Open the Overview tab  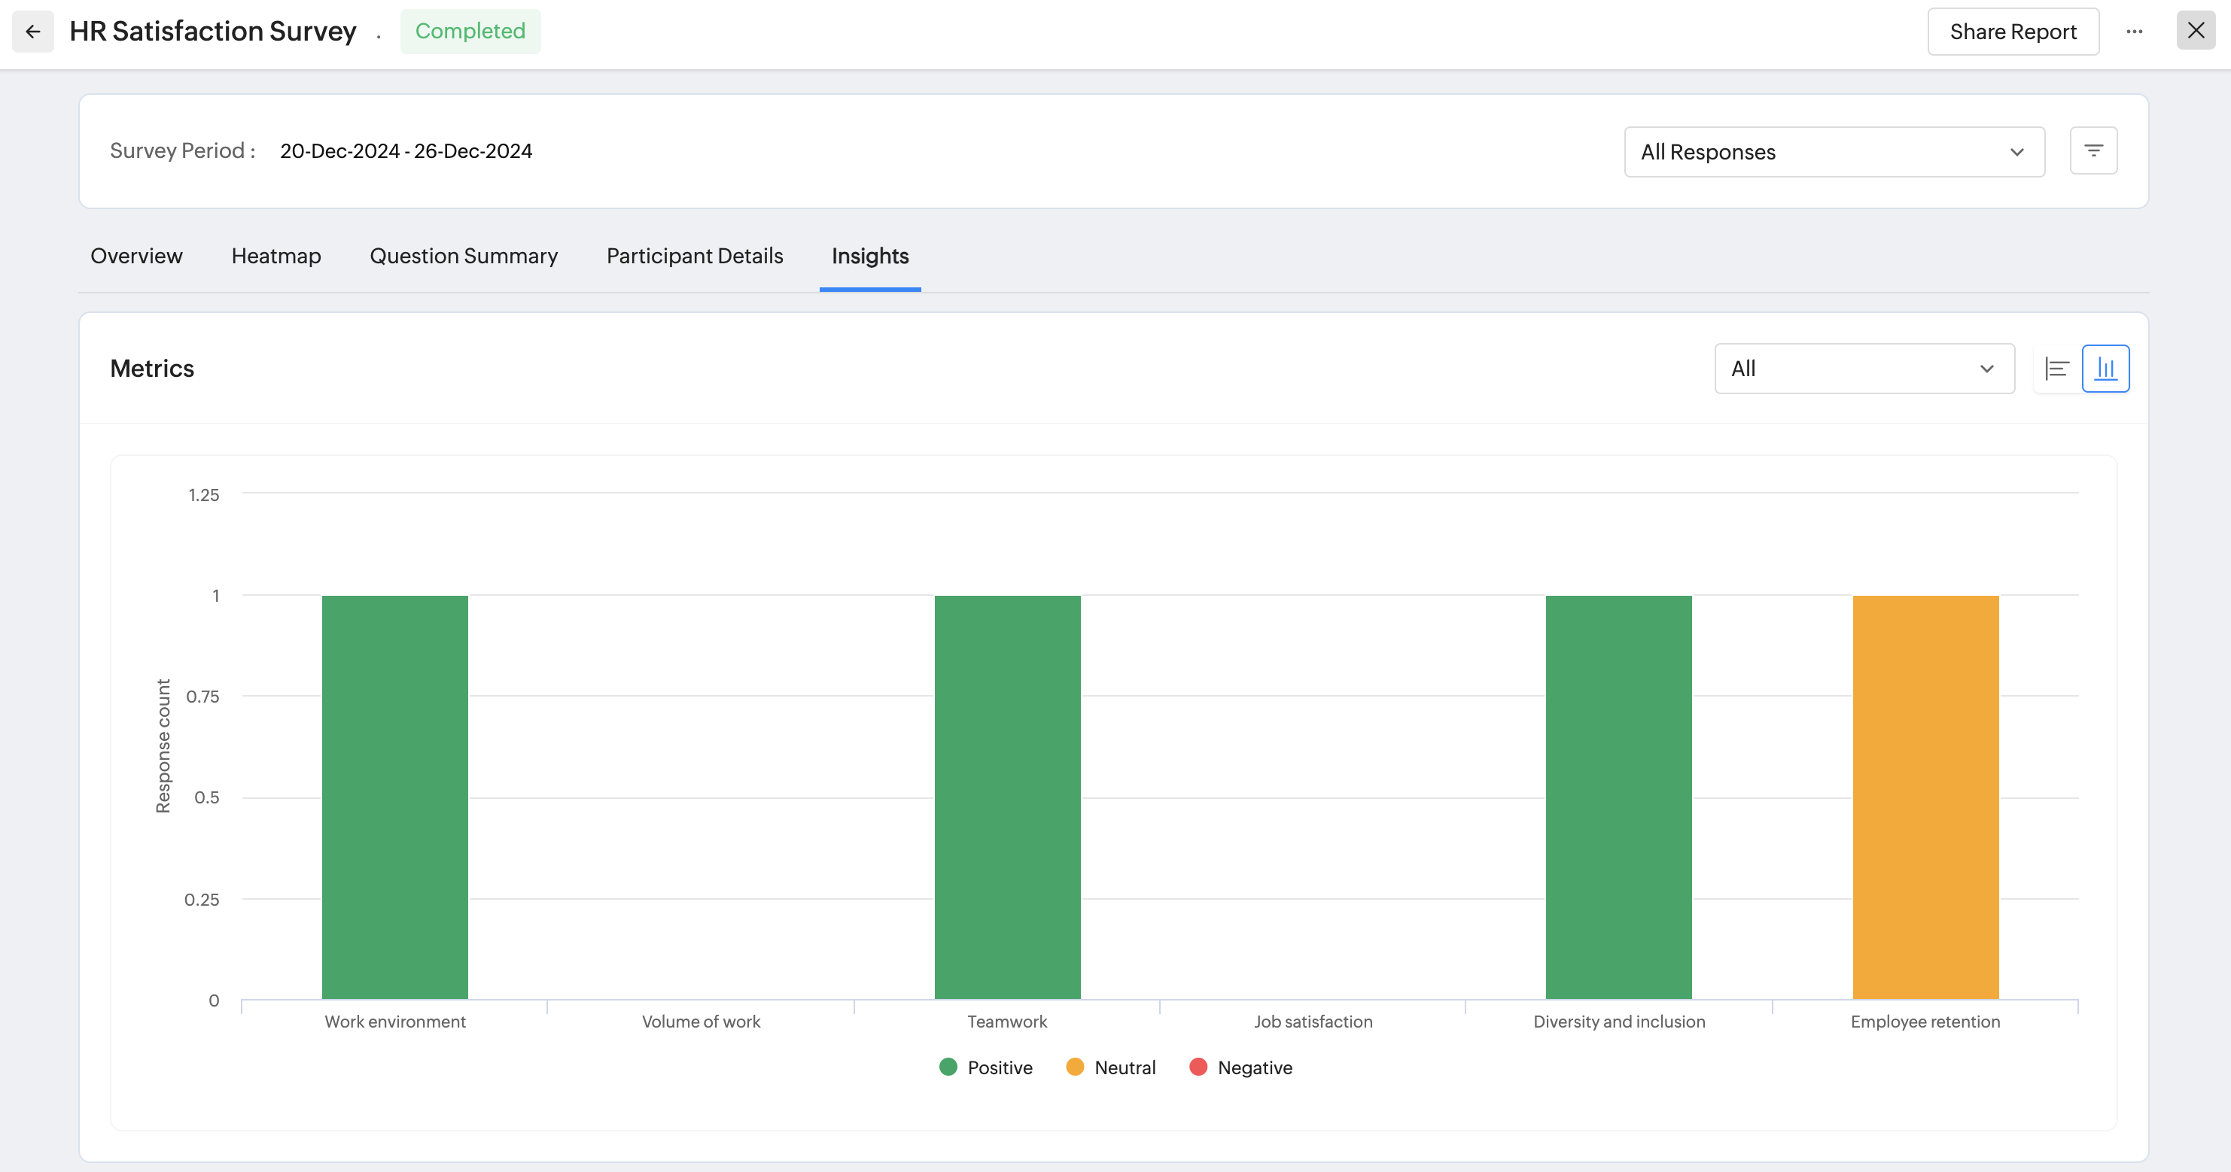click(x=136, y=257)
